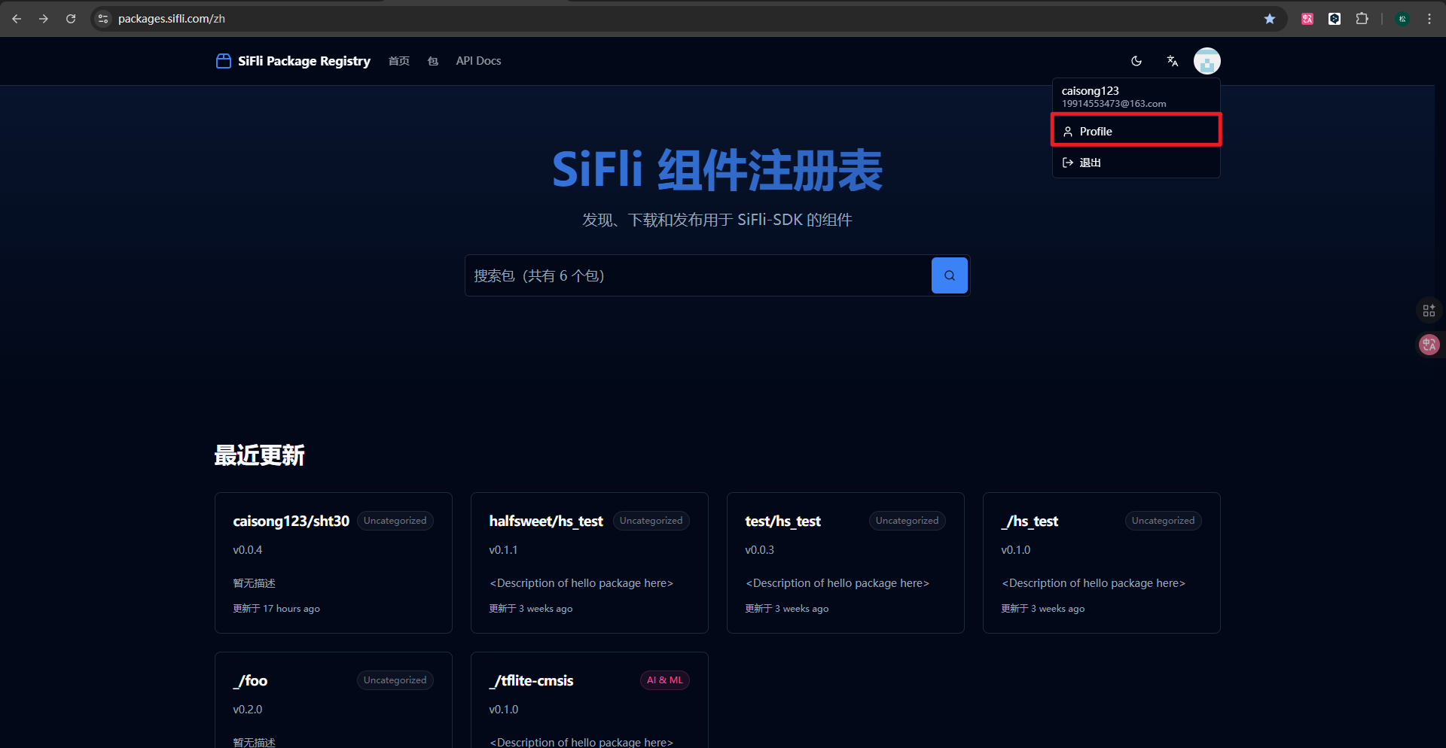Click the Profile person icon
Viewport: 1446px width, 748px height.
click(x=1068, y=131)
